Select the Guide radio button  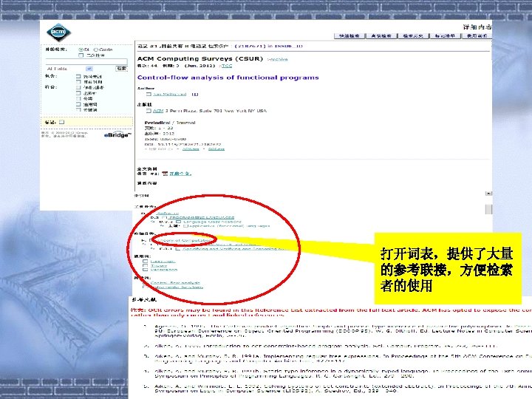[95, 50]
